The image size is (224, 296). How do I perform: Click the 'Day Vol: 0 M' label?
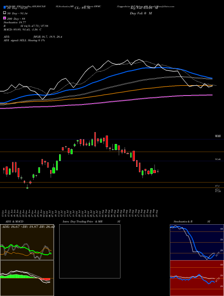pos(141,13)
